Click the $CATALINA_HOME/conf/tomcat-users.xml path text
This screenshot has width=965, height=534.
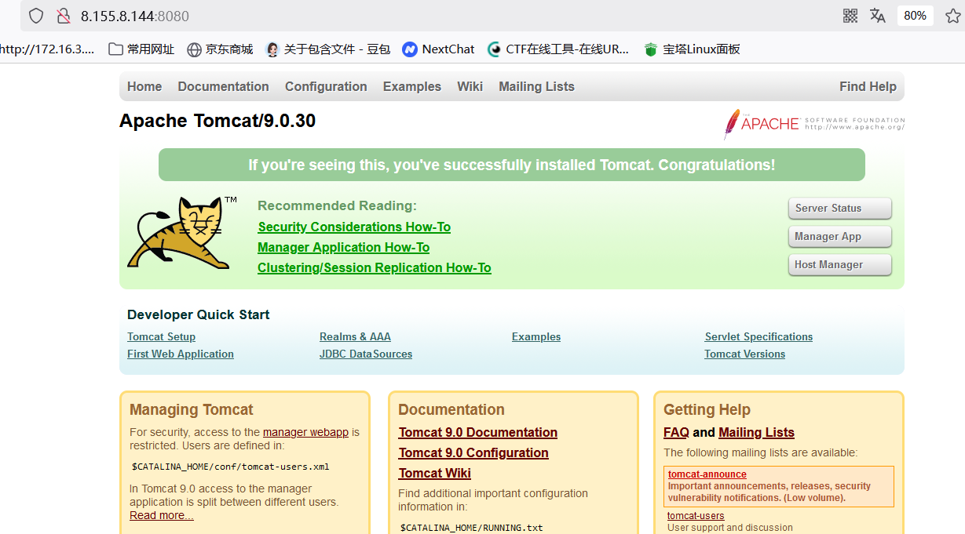(x=231, y=467)
